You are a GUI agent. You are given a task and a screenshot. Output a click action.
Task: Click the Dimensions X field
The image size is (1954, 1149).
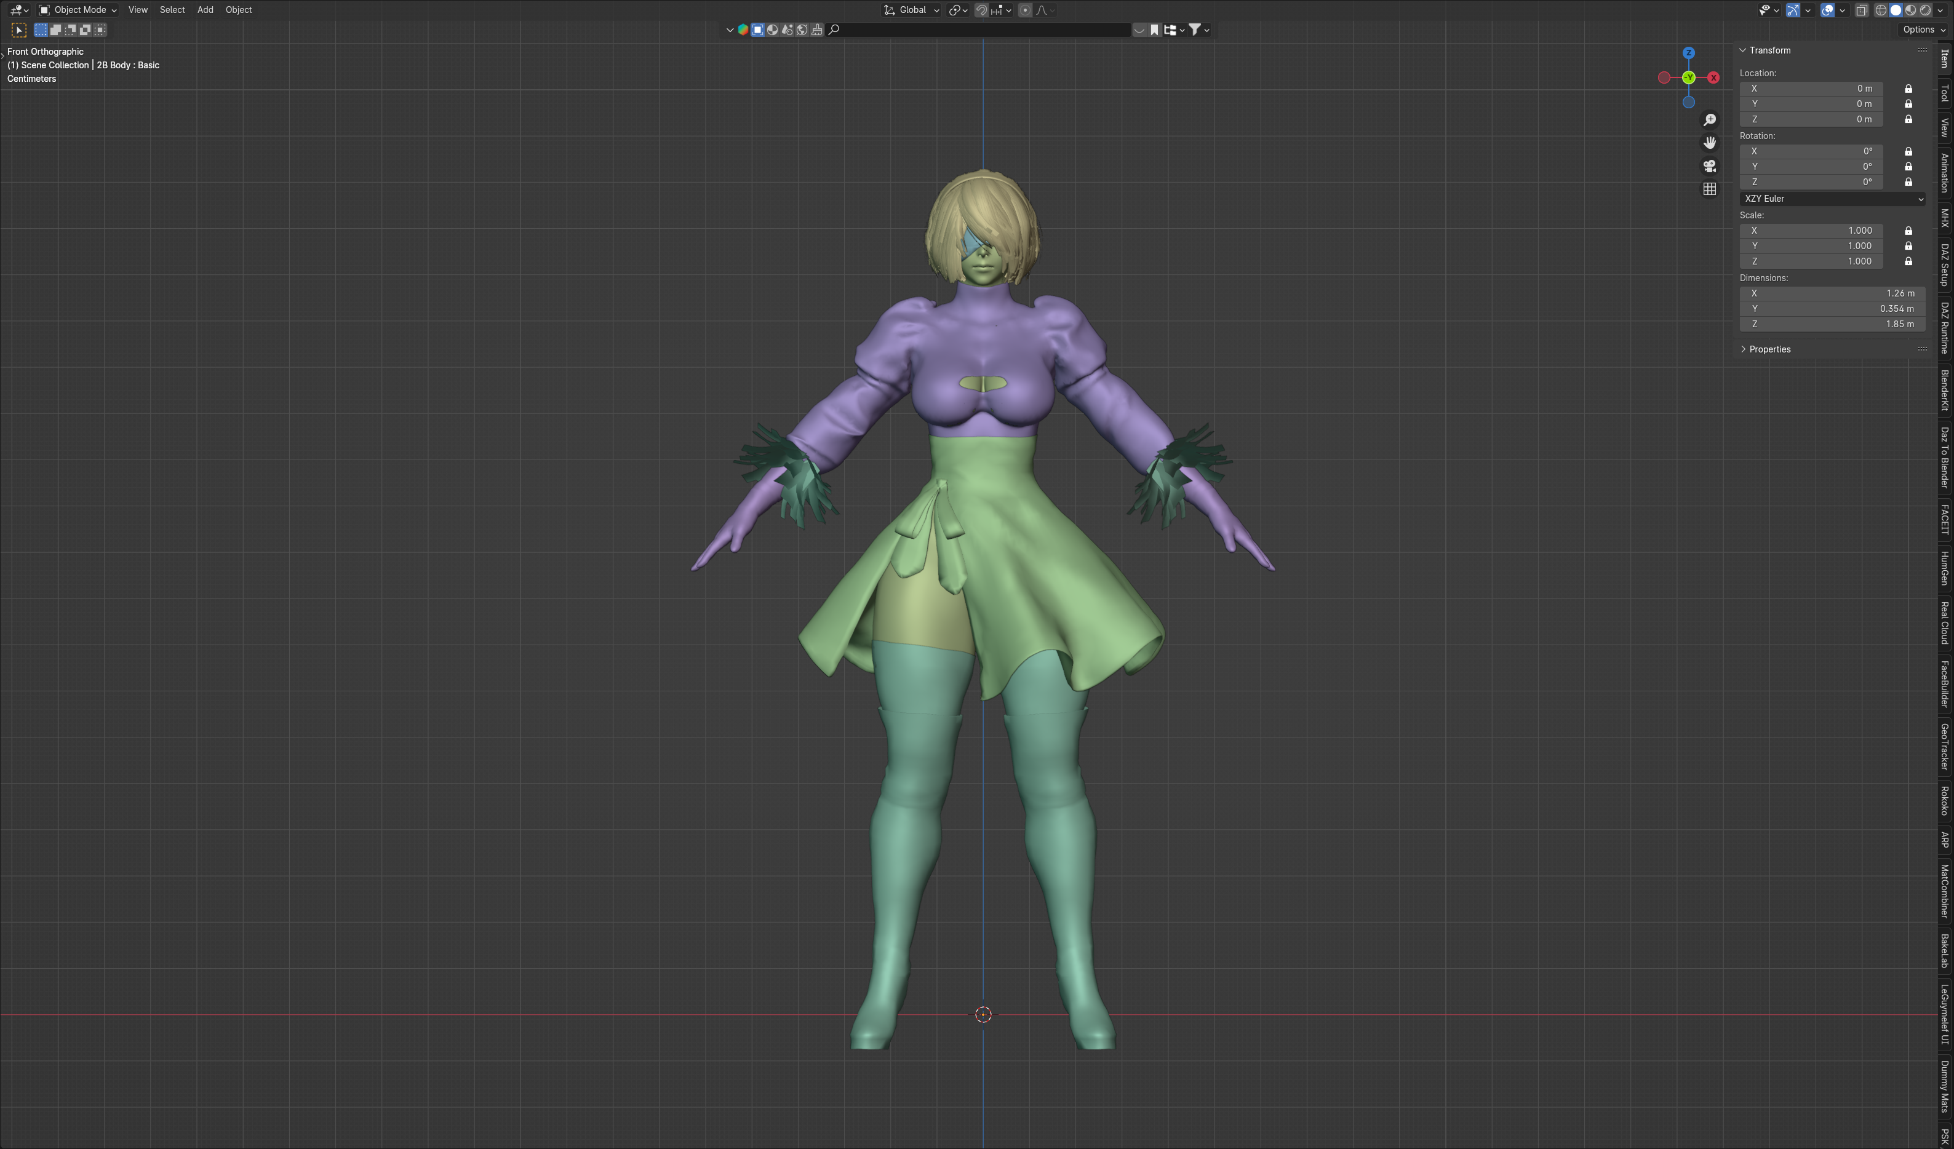coord(1833,293)
